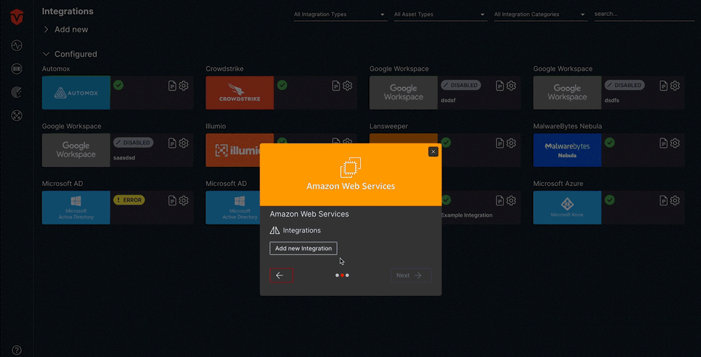View document log for Lansweeper integration
701x357 pixels.
pyautogui.click(x=500, y=143)
